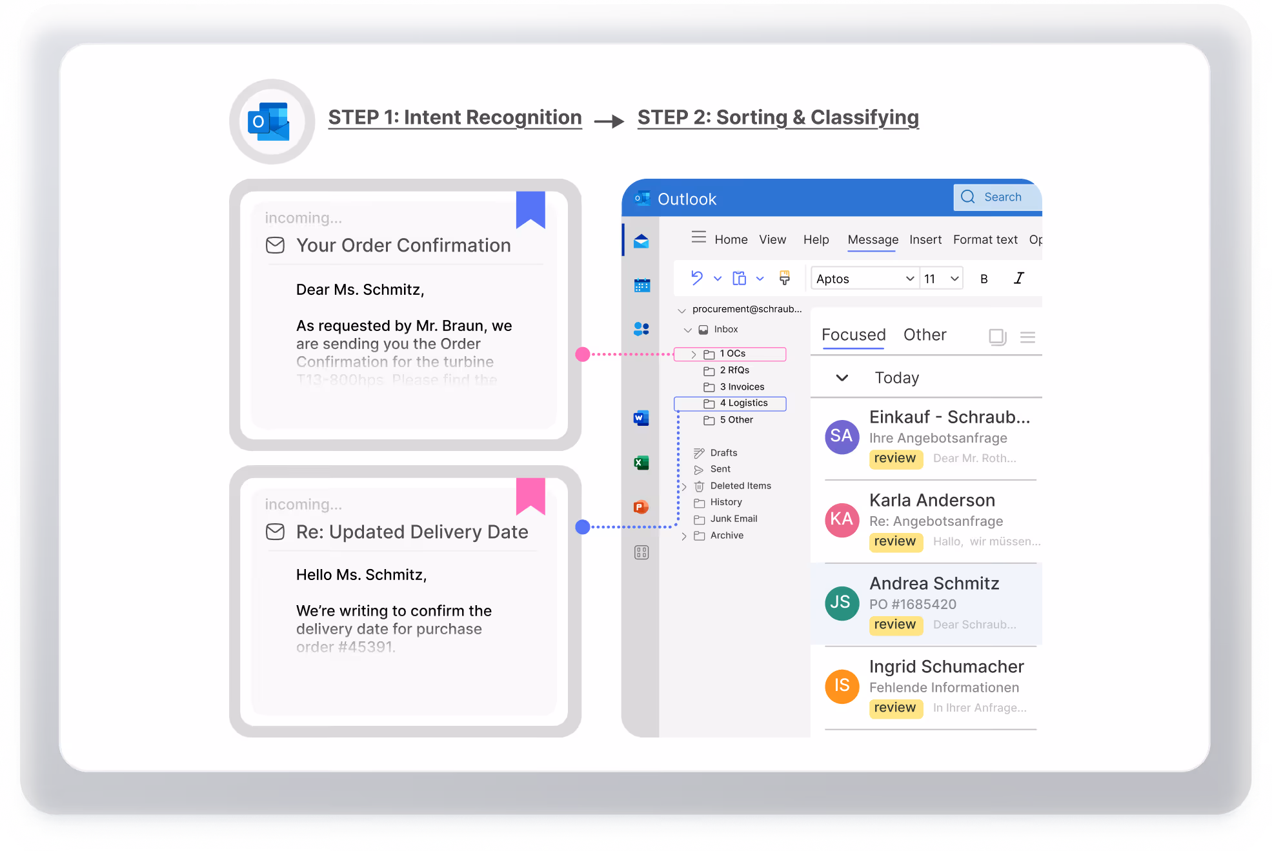This screenshot has width=1272, height=851.
Task: Click the Undo arrow icon
Action: 697,278
